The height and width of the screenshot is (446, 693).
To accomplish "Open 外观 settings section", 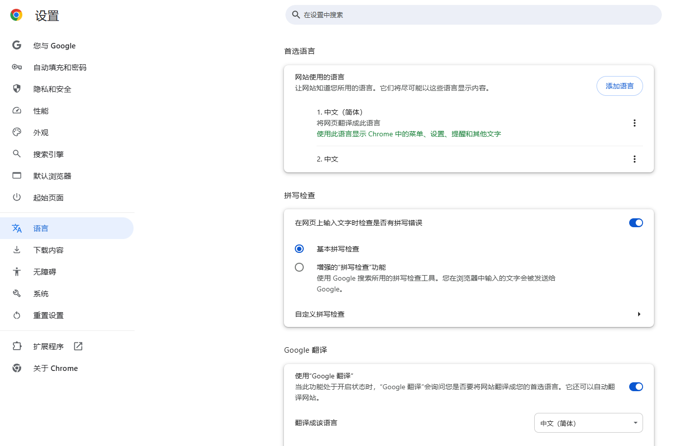I will [x=67, y=132].
